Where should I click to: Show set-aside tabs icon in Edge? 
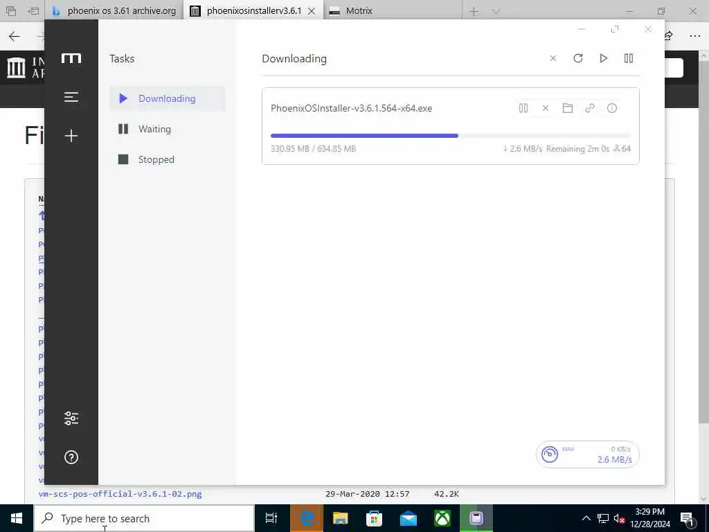tap(11, 11)
